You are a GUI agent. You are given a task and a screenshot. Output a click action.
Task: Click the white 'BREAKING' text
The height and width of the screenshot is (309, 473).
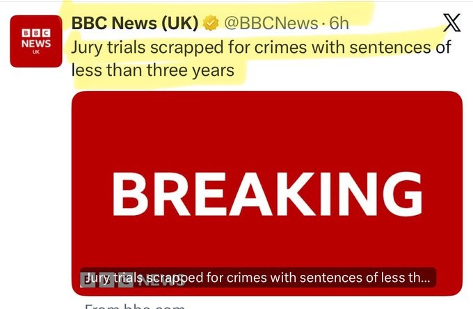click(x=267, y=193)
